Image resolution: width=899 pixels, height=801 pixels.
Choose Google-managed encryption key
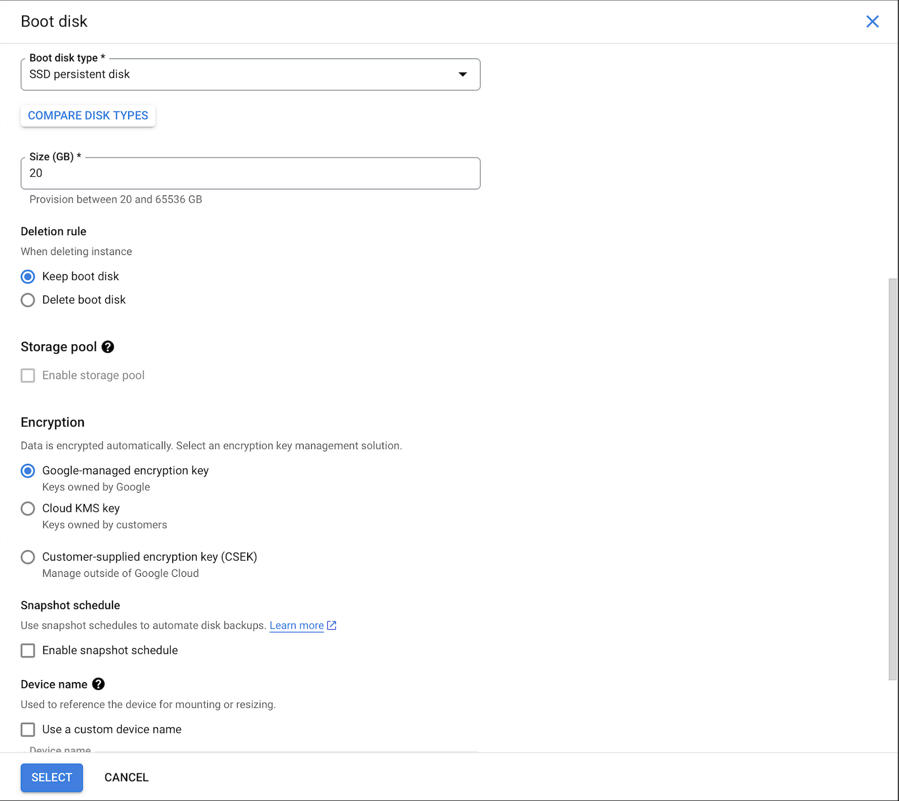[28, 471]
